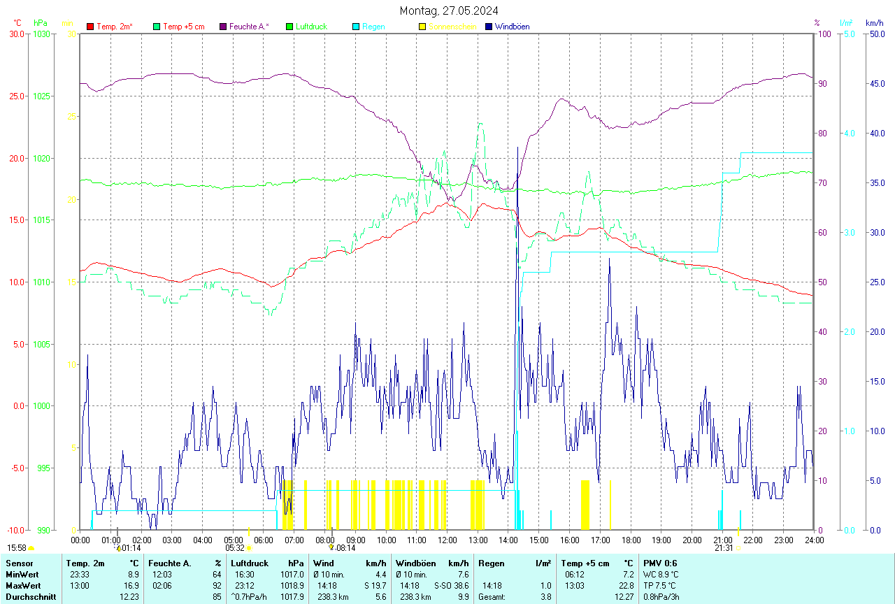Click the red Temp. 2m legend swatch
This screenshot has width=895, height=604.
tap(90, 27)
